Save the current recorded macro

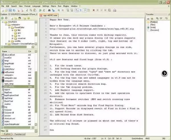click(109, 10)
